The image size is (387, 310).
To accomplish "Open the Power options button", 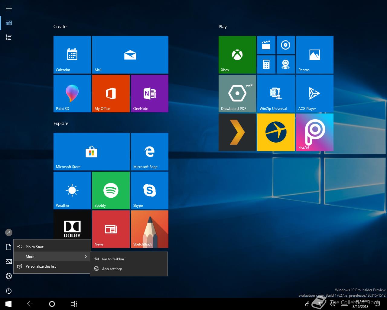I will pyautogui.click(x=9, y=291).
